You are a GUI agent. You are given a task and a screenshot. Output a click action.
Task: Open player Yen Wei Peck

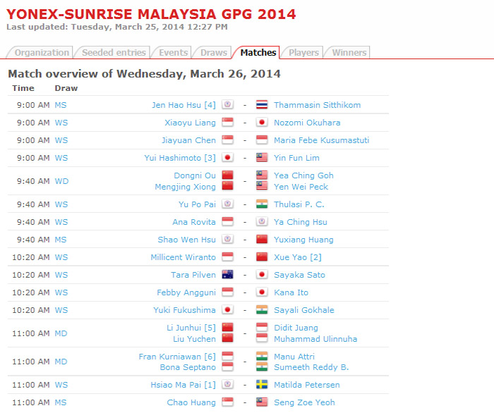[x=301, y=187]
